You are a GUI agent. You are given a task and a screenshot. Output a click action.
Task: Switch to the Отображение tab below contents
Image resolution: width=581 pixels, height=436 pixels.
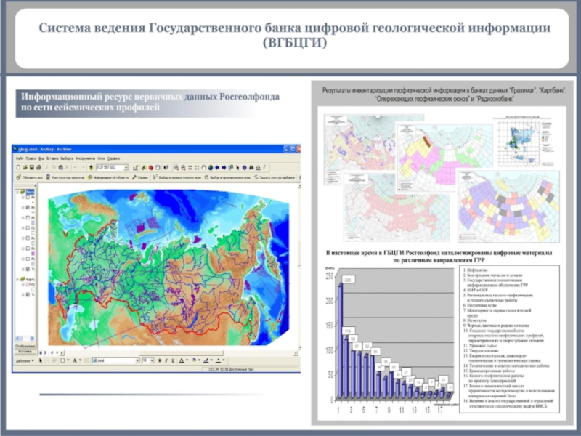[25, 347]
